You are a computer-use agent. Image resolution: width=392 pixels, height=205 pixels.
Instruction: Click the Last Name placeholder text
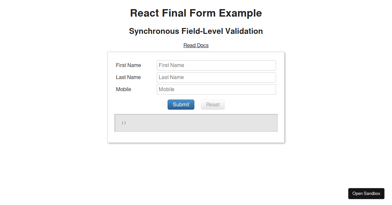click(171, 77)
